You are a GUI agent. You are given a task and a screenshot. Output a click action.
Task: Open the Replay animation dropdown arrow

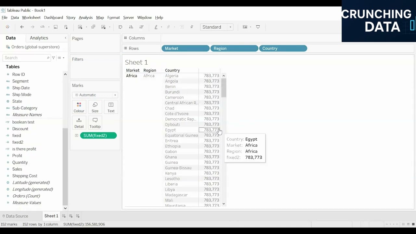click(x=48, y=27)
